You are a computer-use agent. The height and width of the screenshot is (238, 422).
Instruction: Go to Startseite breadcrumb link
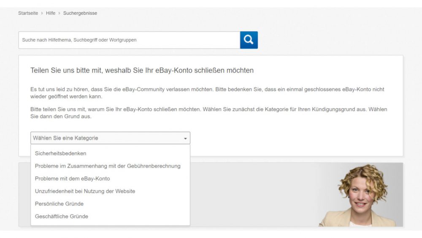click(28, 13)
